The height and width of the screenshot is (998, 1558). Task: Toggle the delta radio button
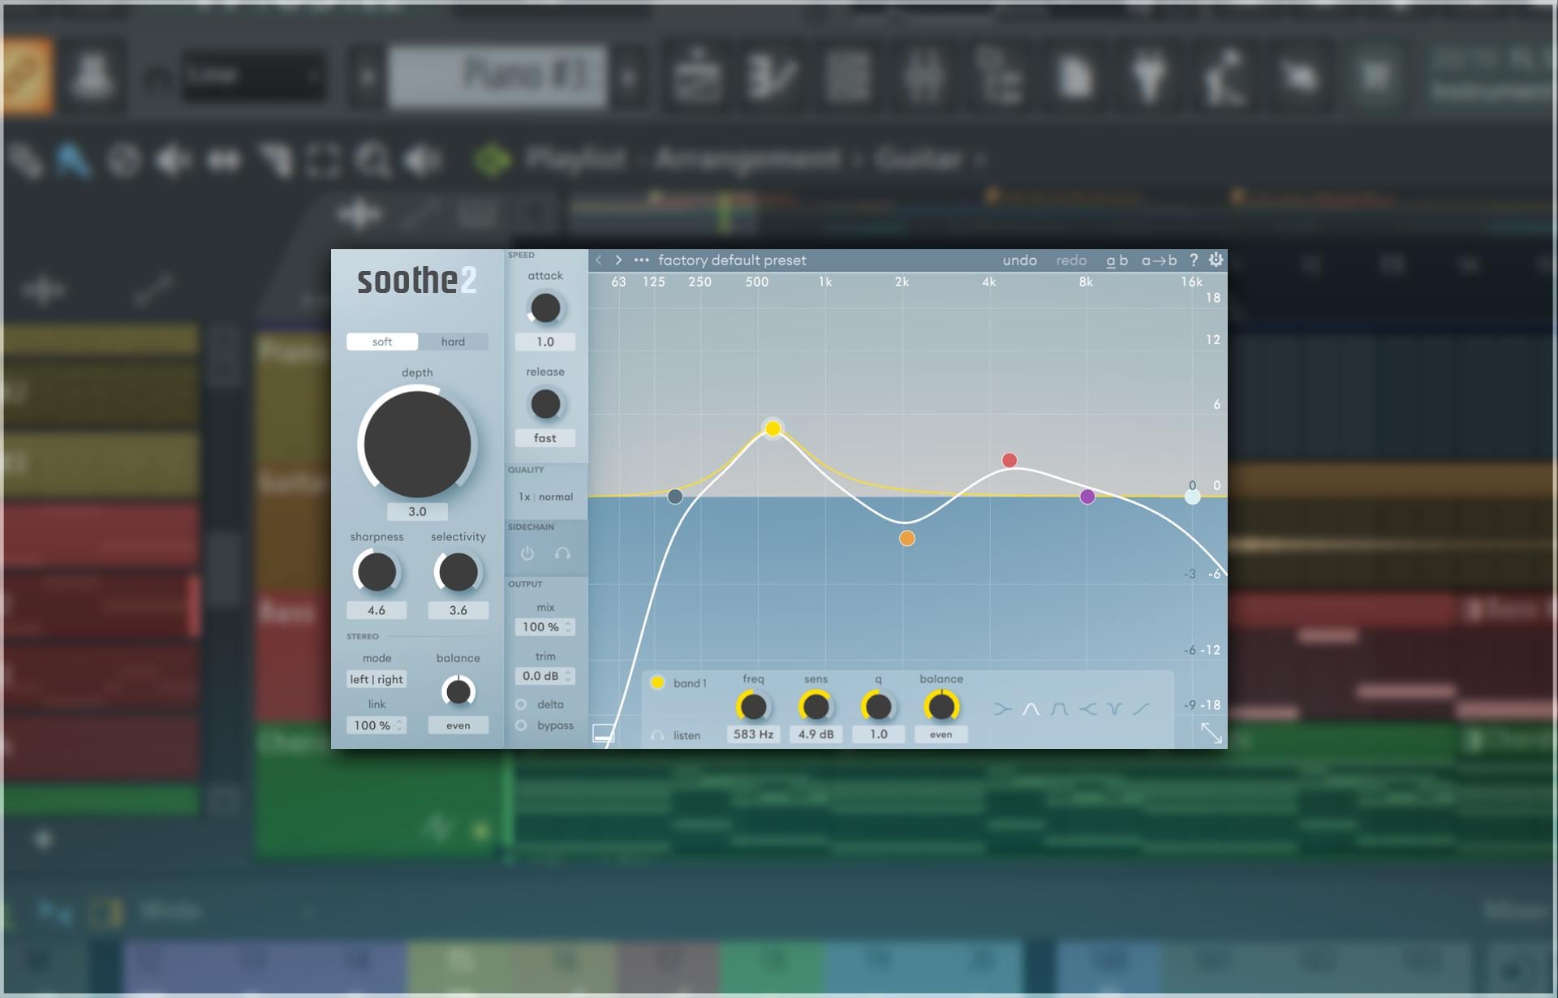point(521,704)
